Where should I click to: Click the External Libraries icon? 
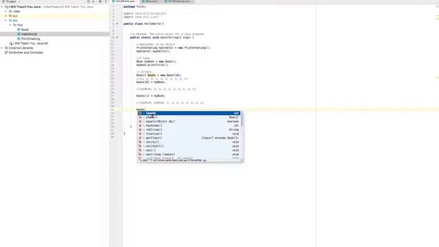(6, 48)
